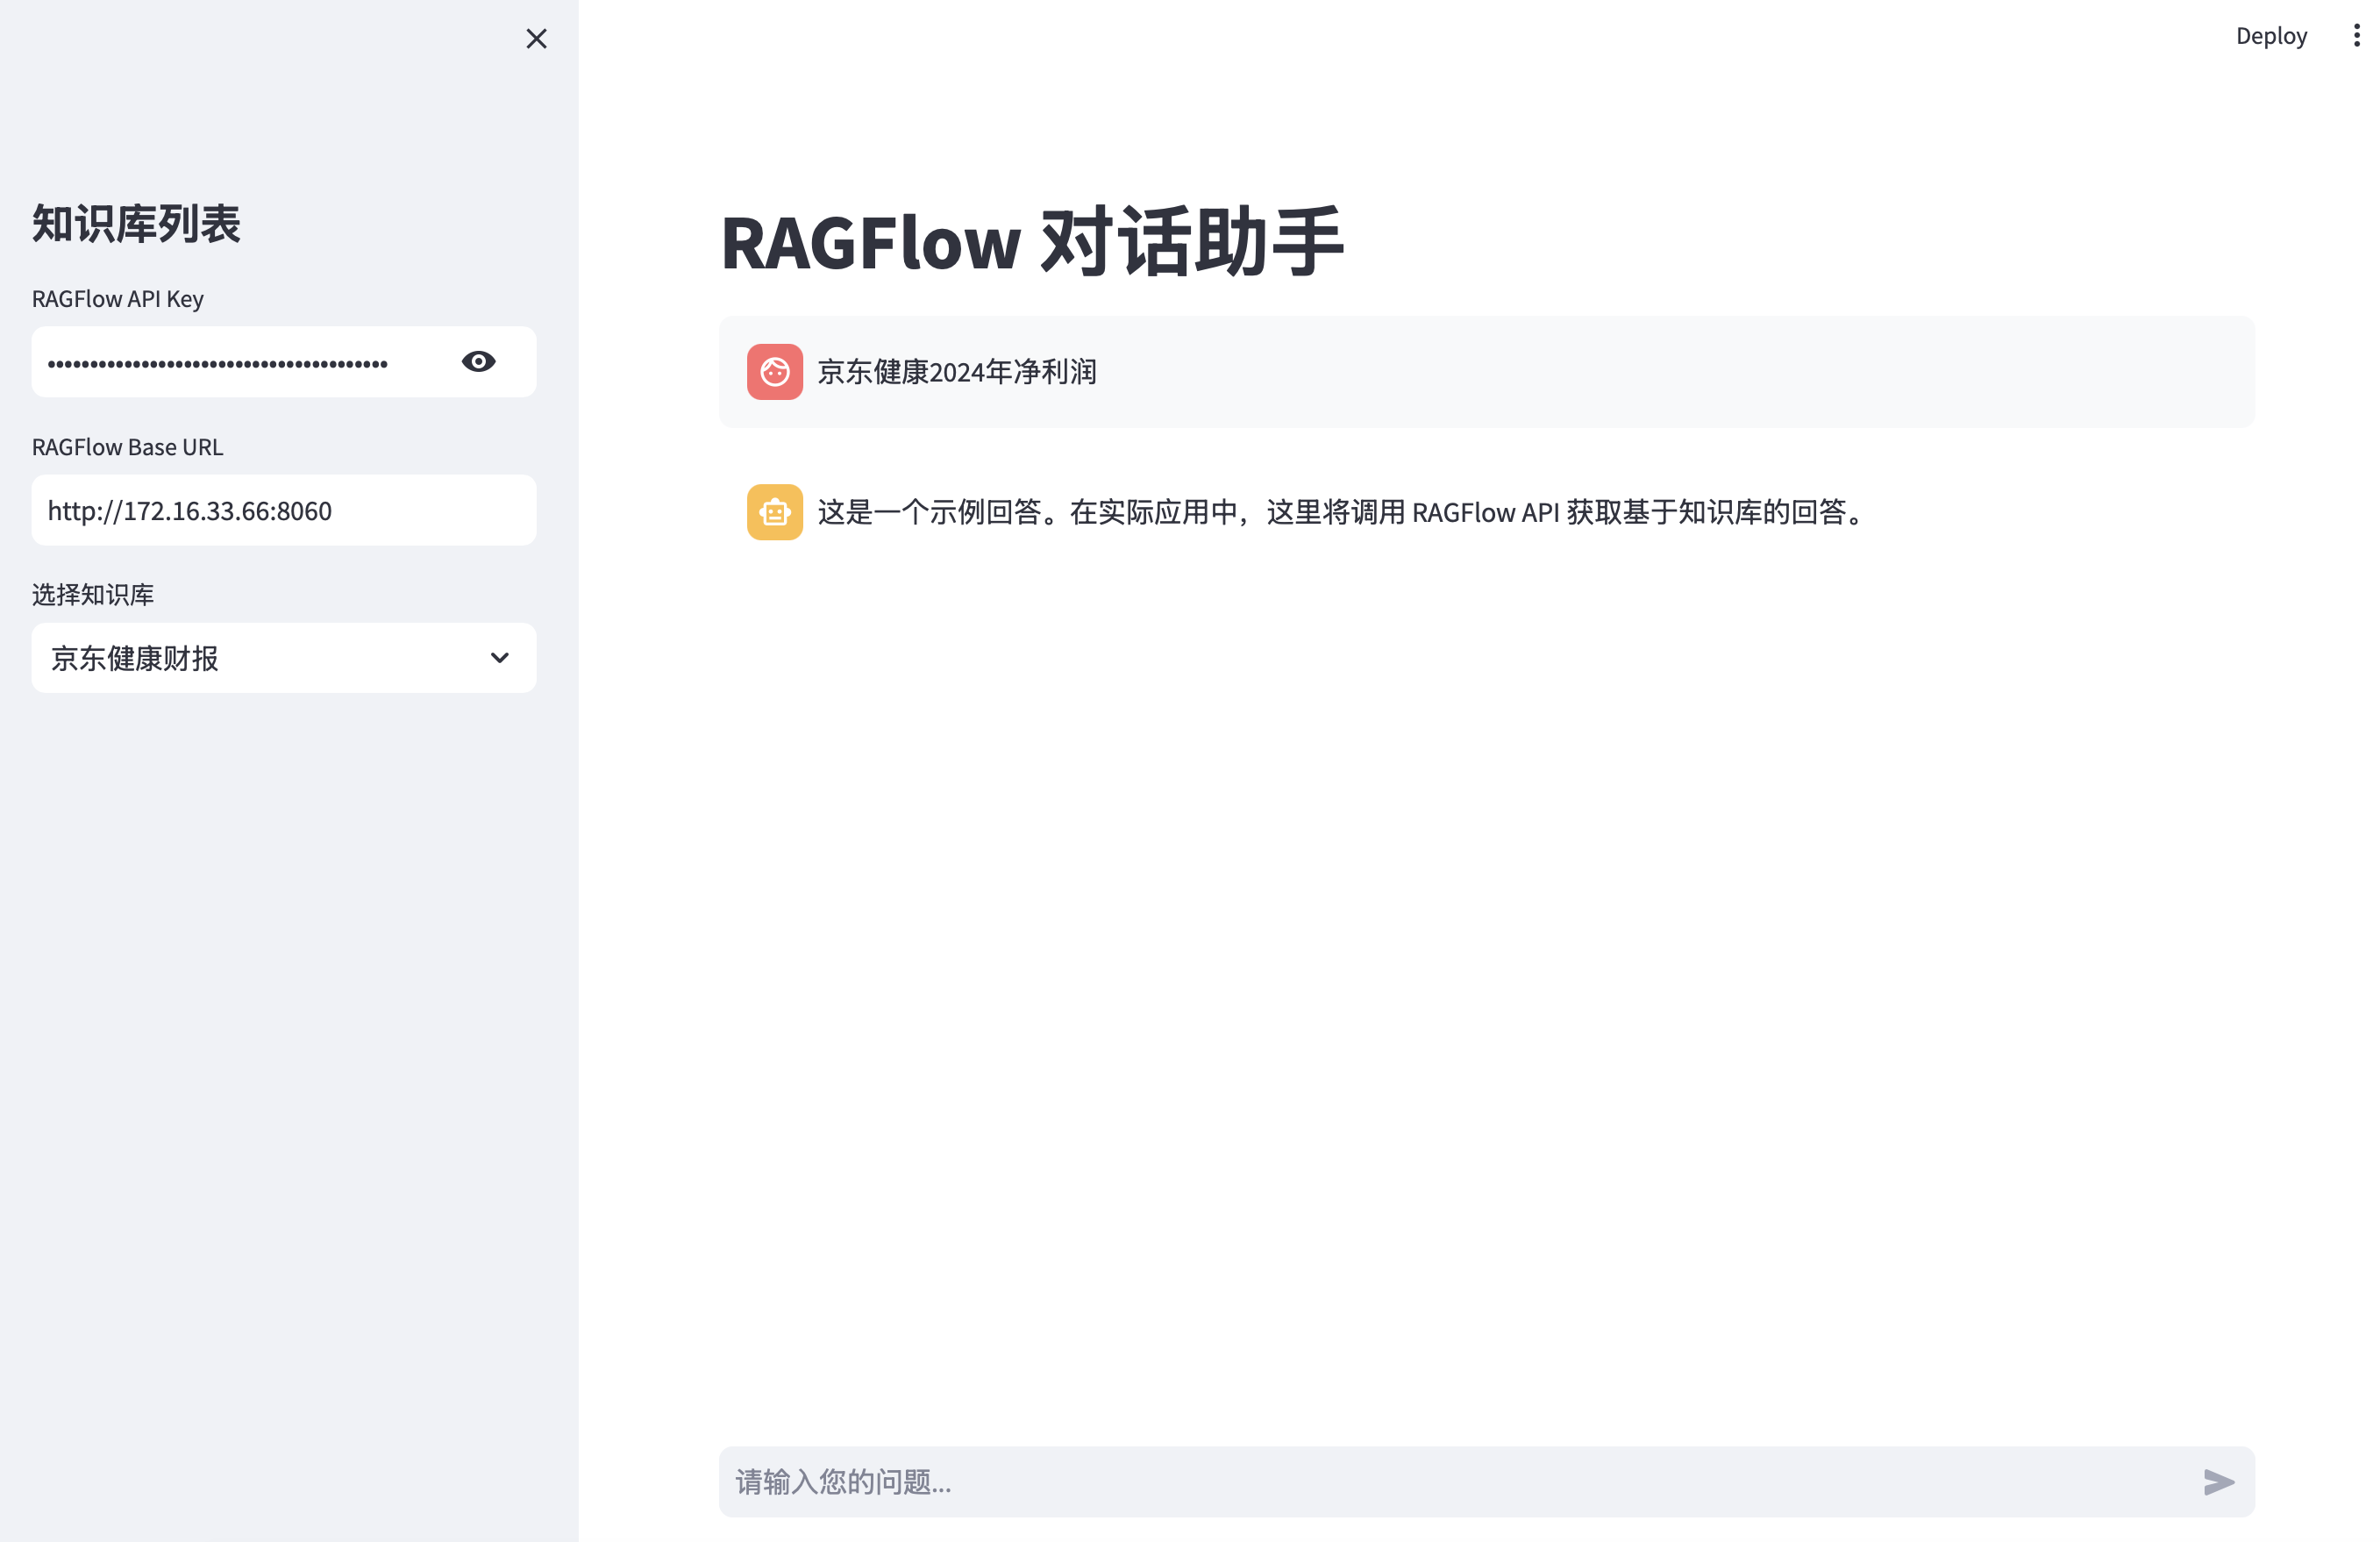Viewport: 2380px width, 1542px height.
Task: Click the RAGFlow Base URL label
Action: pos(127,447)
